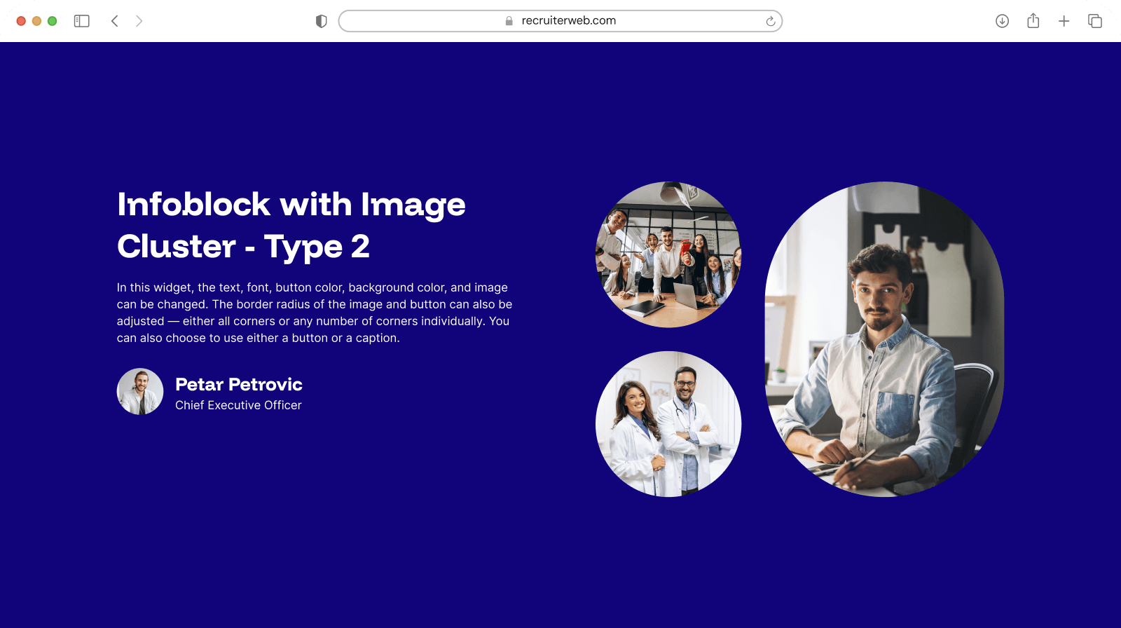1121x628 pixels.
Task: Open the large man-at-desk photo
Action: tap(884, 339)
